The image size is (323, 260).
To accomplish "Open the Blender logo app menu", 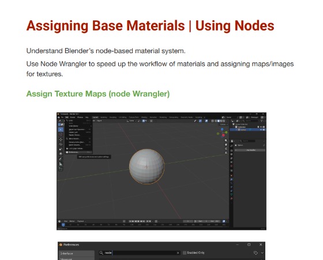I will [x=59, y=117].
